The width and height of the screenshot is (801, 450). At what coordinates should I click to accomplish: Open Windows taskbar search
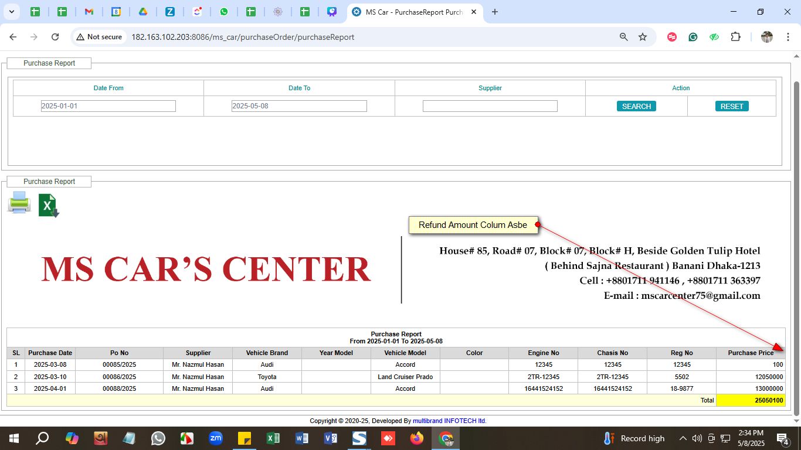42,438
